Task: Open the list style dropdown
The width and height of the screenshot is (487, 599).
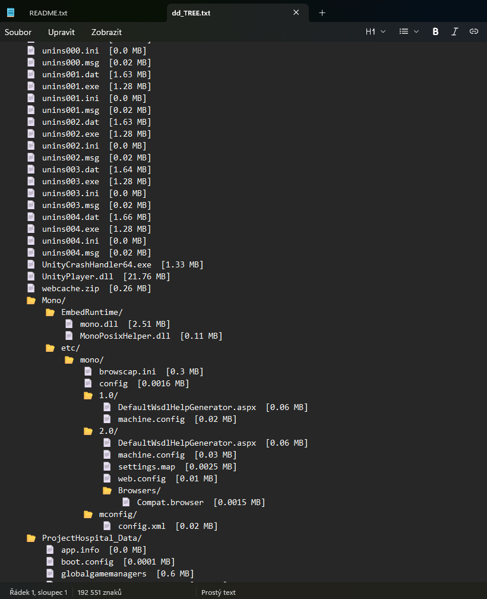Action: tap(409, 31)
